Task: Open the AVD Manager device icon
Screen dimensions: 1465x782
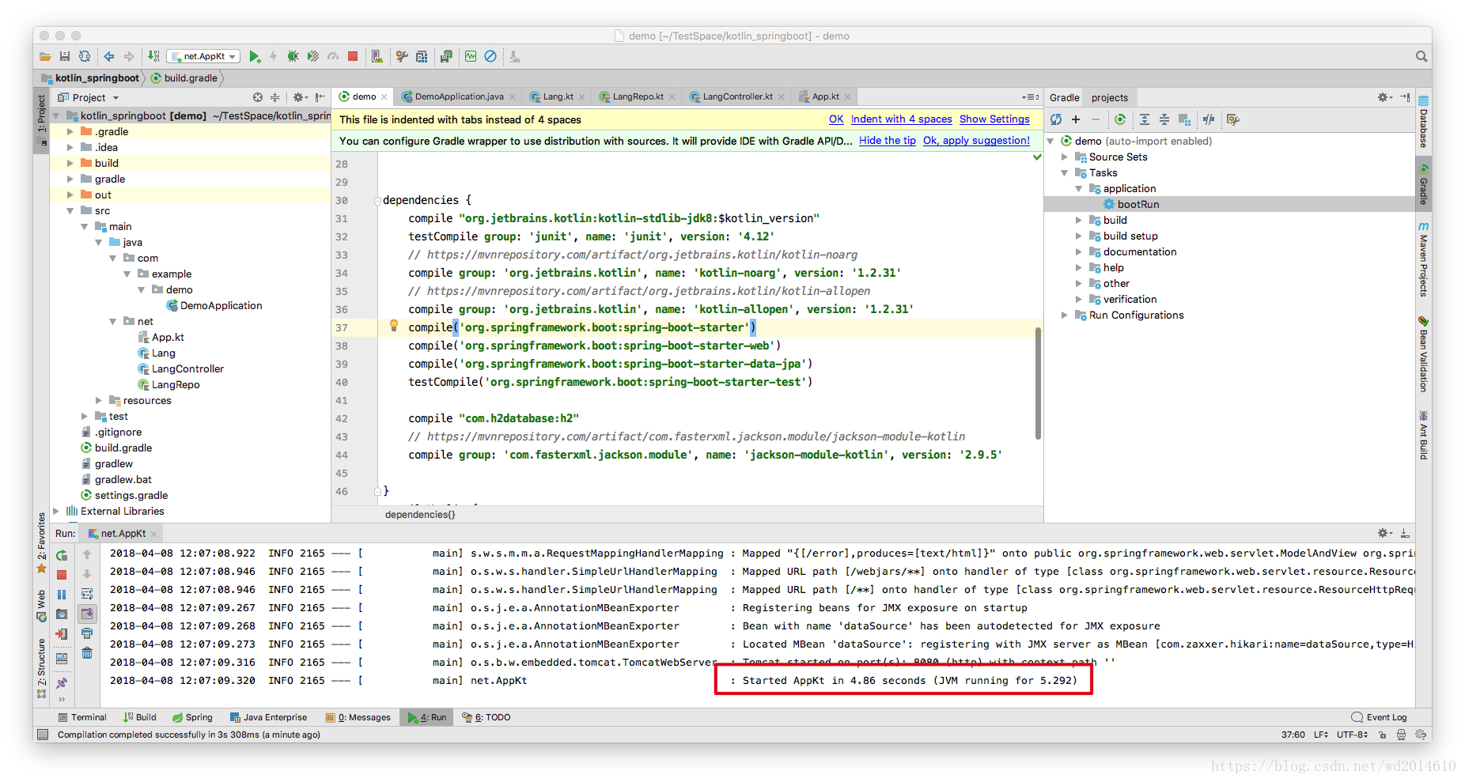Action: pyautogui.click(x=377, y=57)
